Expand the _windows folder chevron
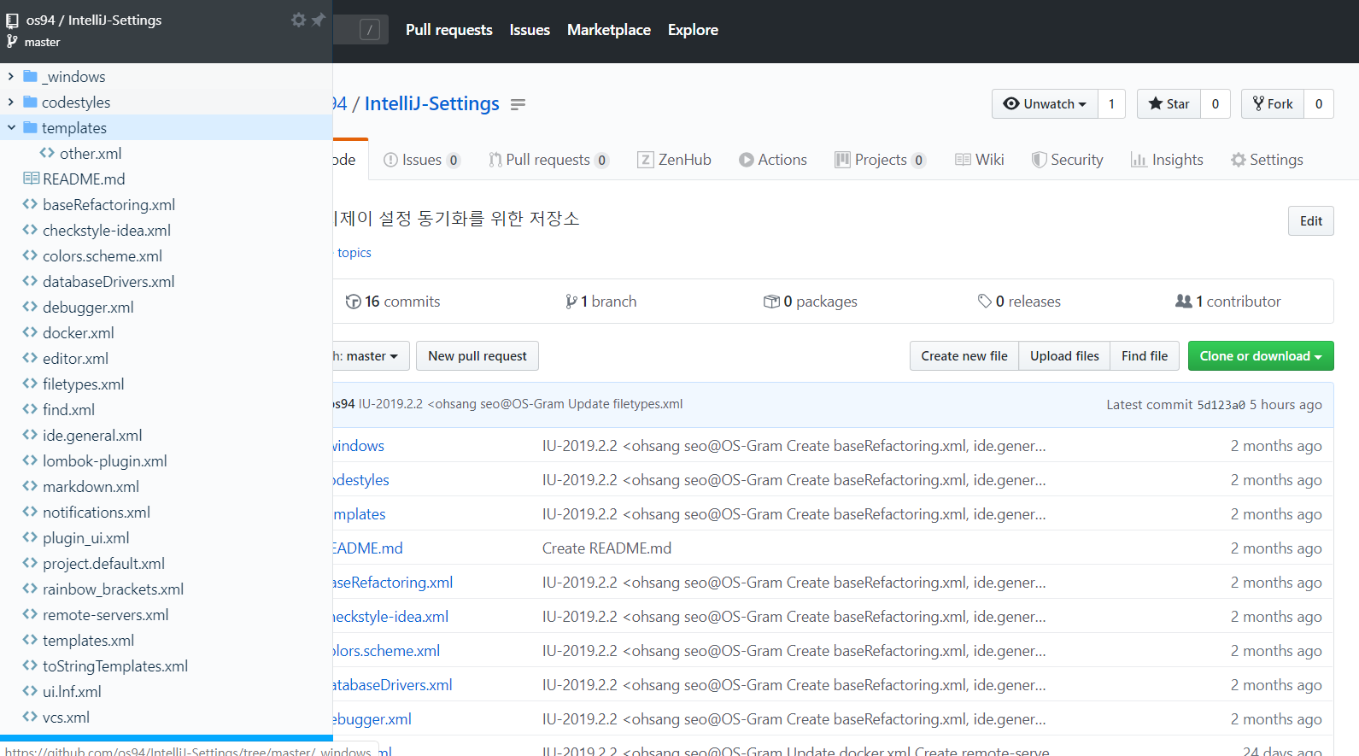This screenshot has width=1359, height=756. [11, 76]
